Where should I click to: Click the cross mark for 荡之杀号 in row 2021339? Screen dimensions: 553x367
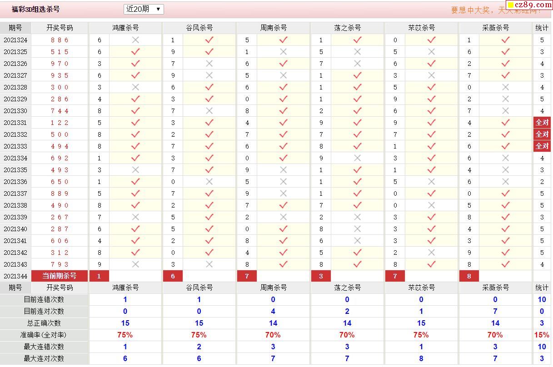tap(357, 217)
